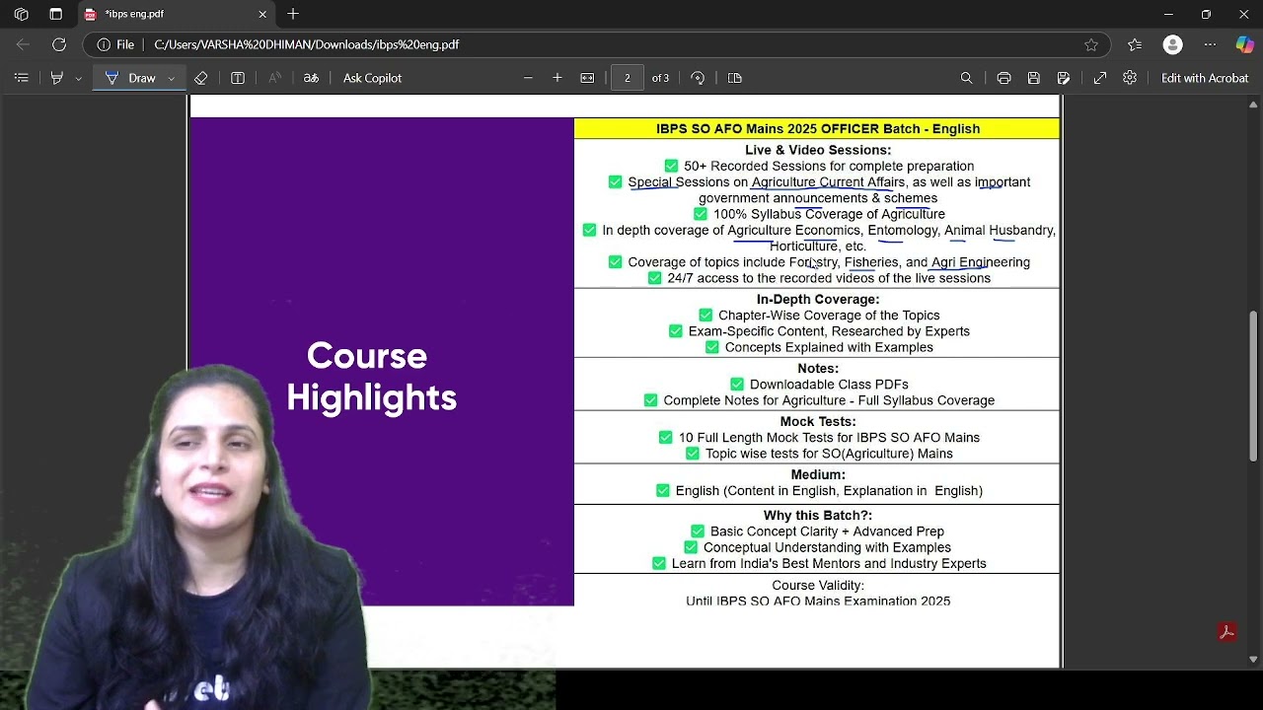Click 'Basic Concept Clarity + Advanced Prep' line
Viewport: 1263px width, 710px height.
827,532
